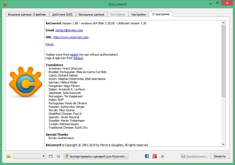Click Закрыть button
Image resolution: width=235 pixels, height=165 pixels.
tap(220, 156)
